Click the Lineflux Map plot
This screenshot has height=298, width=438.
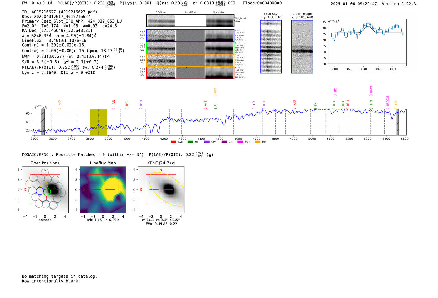tap(103, 190)
